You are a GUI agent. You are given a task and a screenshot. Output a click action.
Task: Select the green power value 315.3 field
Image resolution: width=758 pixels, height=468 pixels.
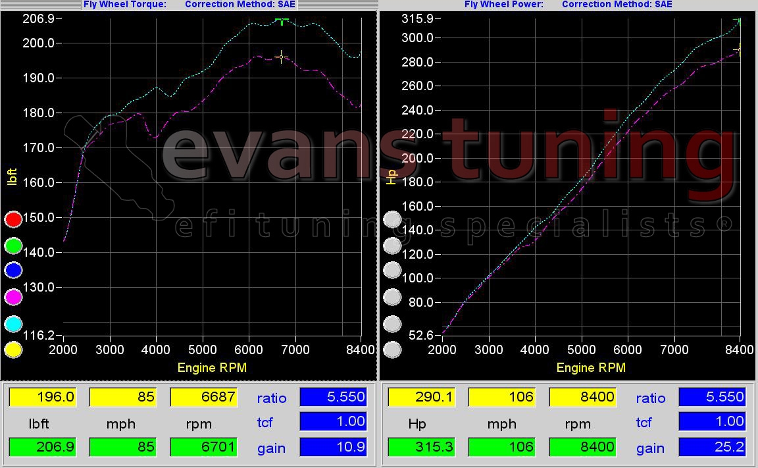[x=422, y=447]
